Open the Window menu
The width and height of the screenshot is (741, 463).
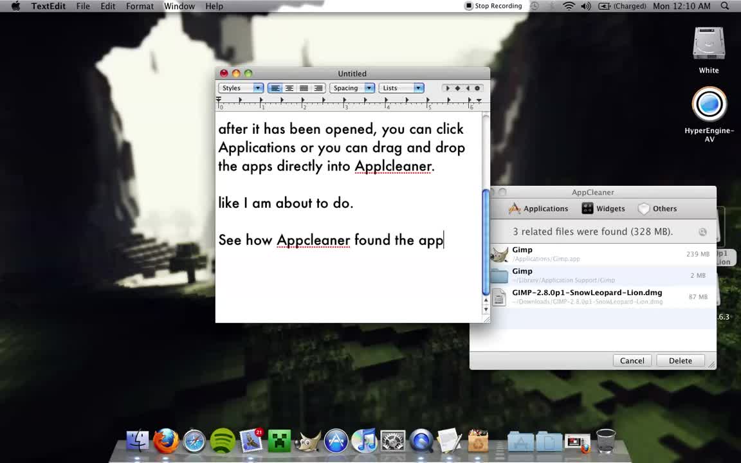pyautogui.click(x=179, y=6)
